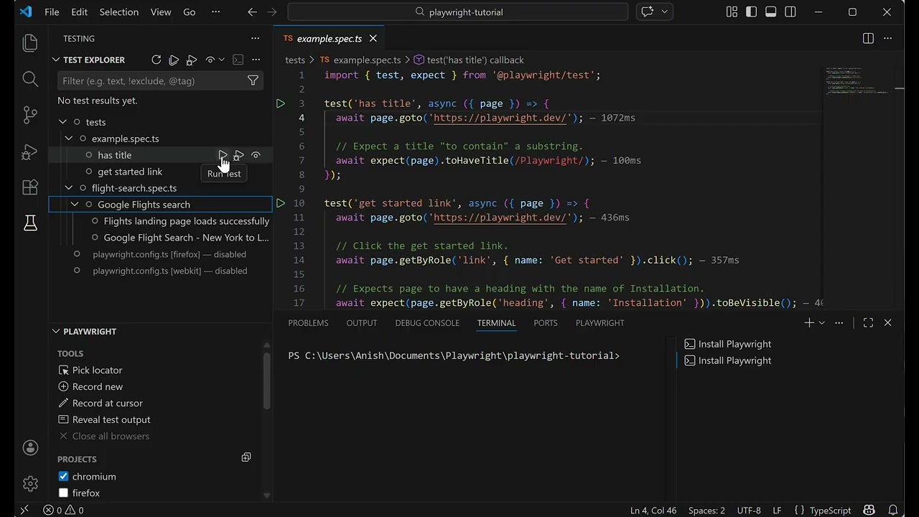The image size is (919, 517).
Task: Open Test Explorer more actions ellipsis
Action: (x=256, y=60)
